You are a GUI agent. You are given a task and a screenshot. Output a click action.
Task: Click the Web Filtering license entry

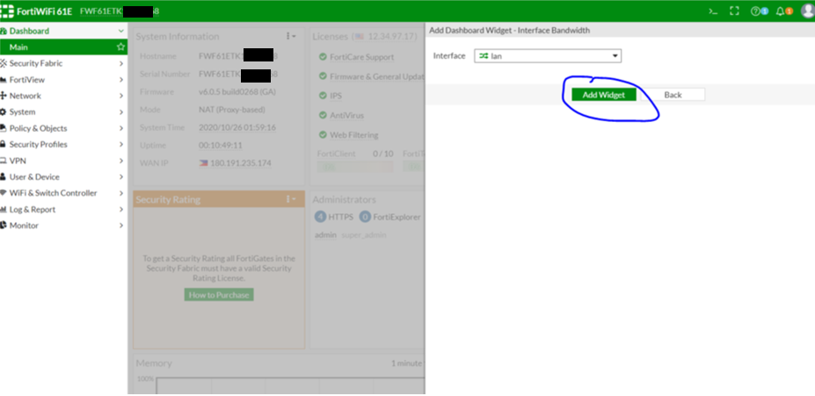point(354,135)
